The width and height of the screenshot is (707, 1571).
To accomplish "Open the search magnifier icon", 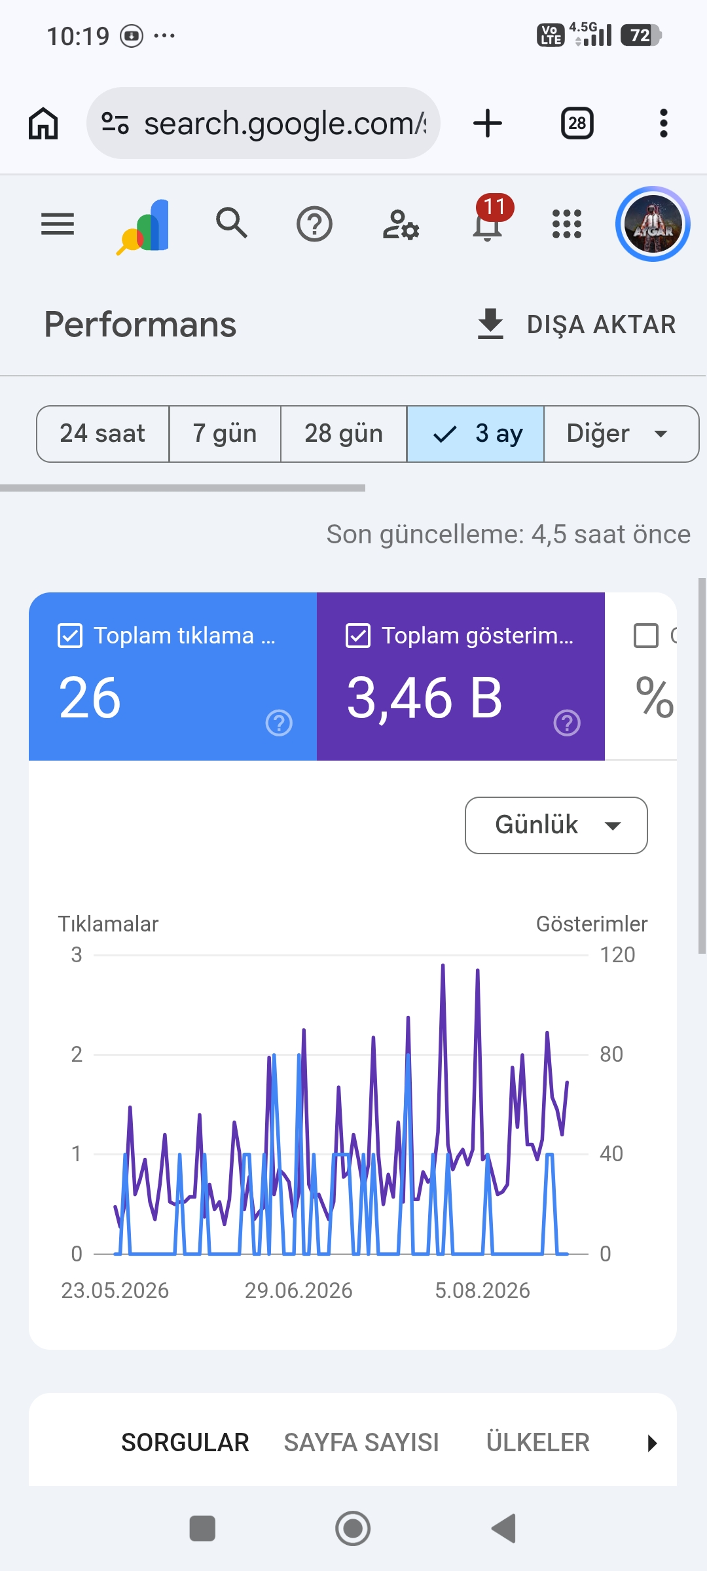I will coord(232,223).
